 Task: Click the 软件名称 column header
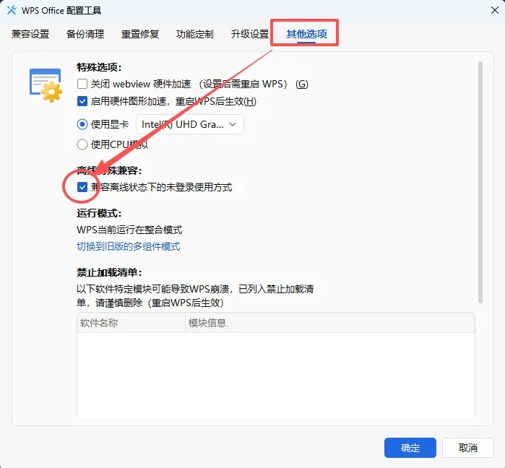[x=131, y=323]
